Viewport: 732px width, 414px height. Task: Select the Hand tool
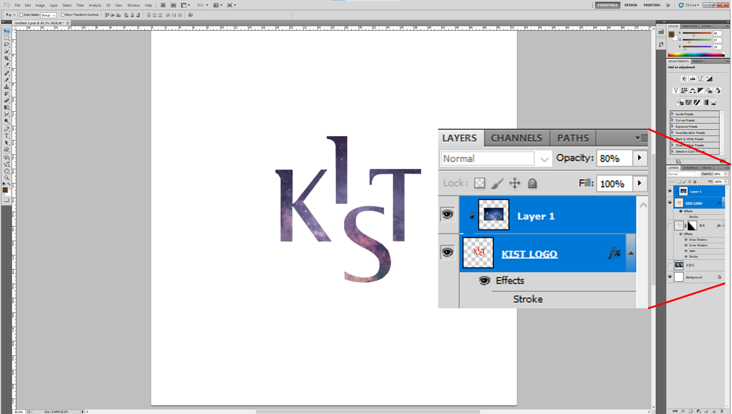[7, 171]
